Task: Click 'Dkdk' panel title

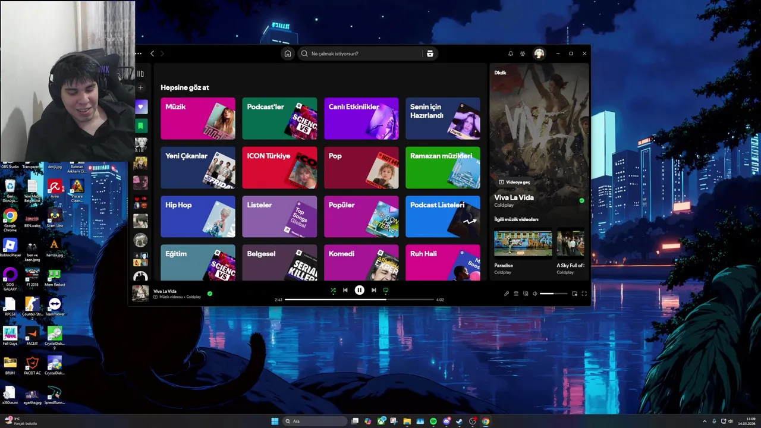Action: click(x=501, y=73)
